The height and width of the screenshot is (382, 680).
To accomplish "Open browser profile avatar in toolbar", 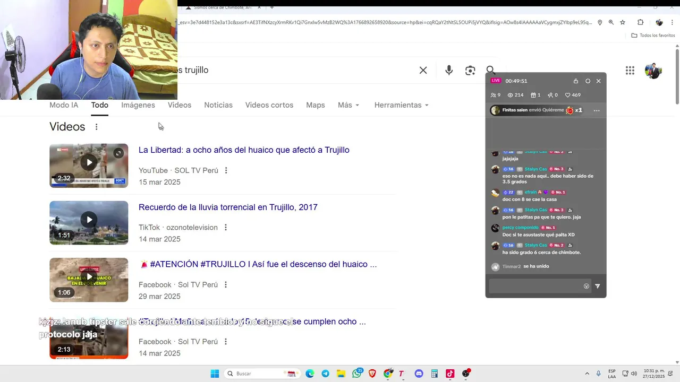I will click(x=659, y=22).
